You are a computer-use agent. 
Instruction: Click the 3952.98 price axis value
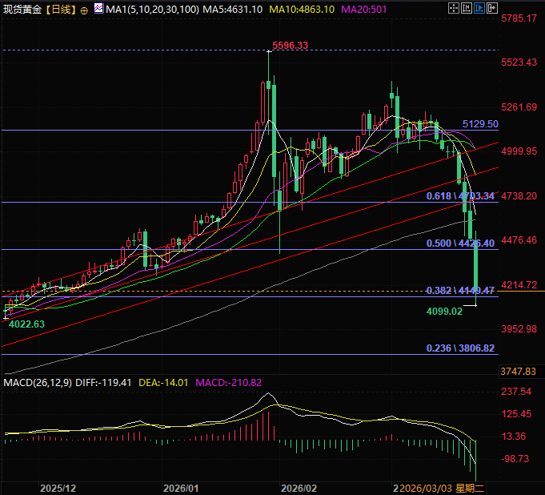(519, 328)
